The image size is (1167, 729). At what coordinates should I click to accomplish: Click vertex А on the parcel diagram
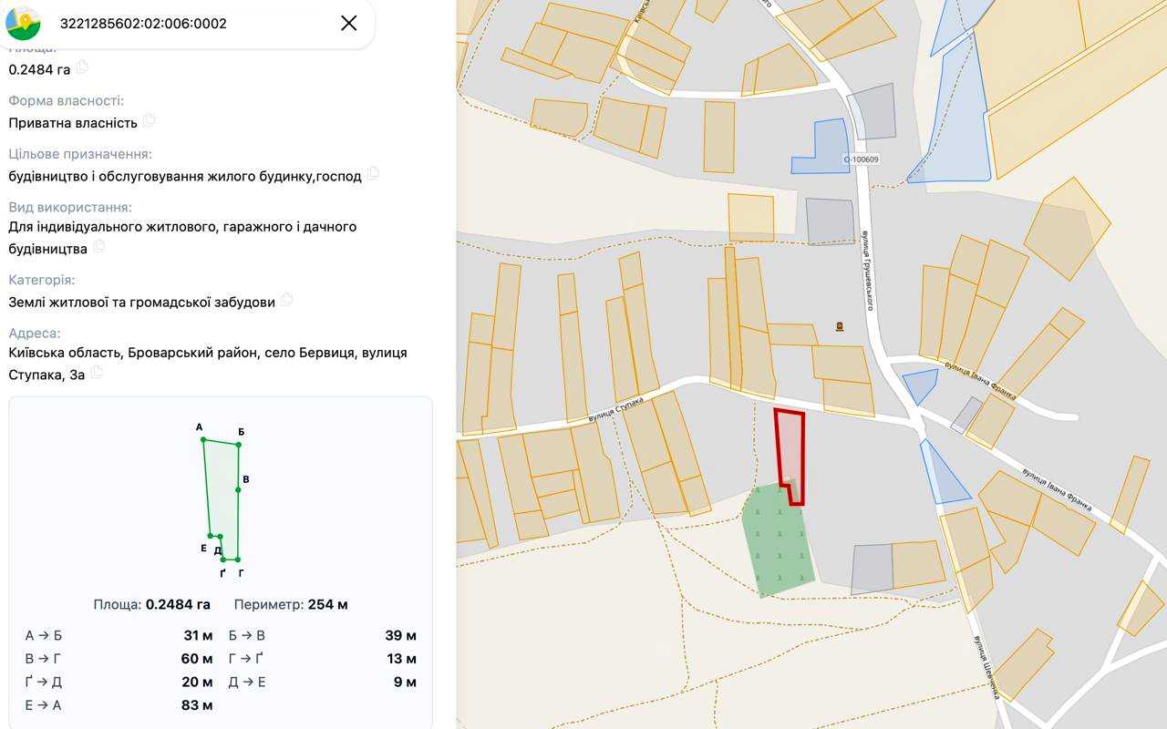[203, 440]
